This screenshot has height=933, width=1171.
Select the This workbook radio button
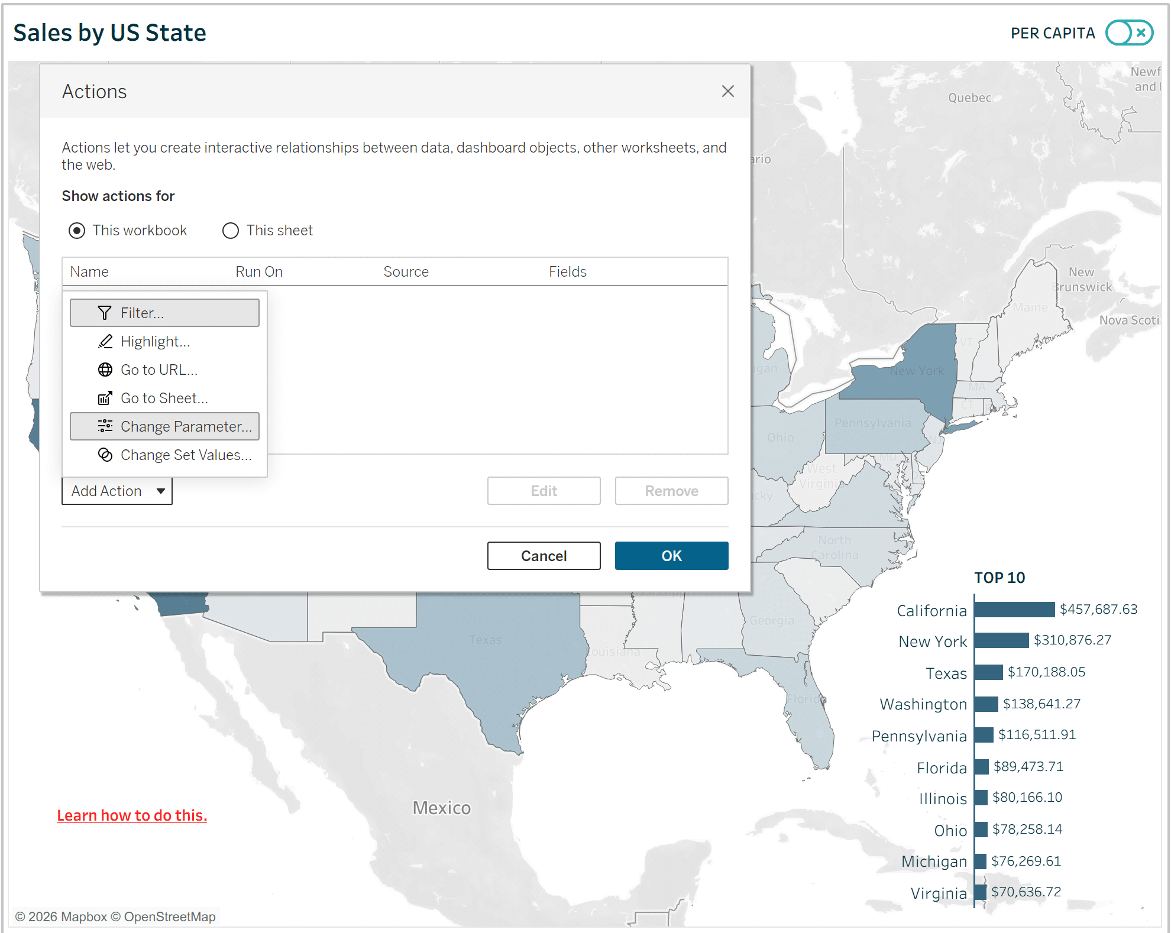77,231
